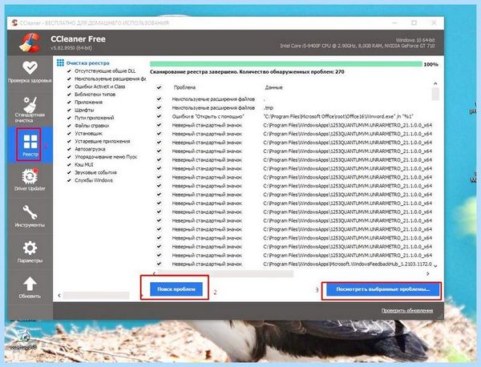
Task: Toggle 'Автозагрузка' checkbox
Action: click(x=69, y=149)
